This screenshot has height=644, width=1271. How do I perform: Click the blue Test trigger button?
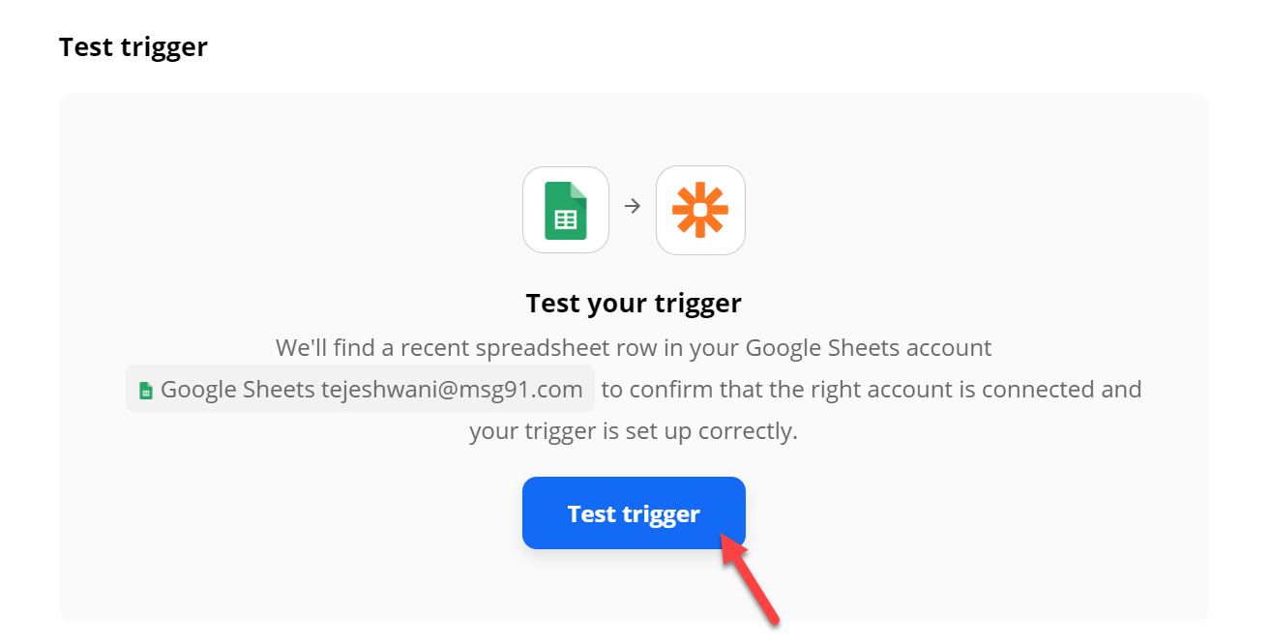point(634,513)
